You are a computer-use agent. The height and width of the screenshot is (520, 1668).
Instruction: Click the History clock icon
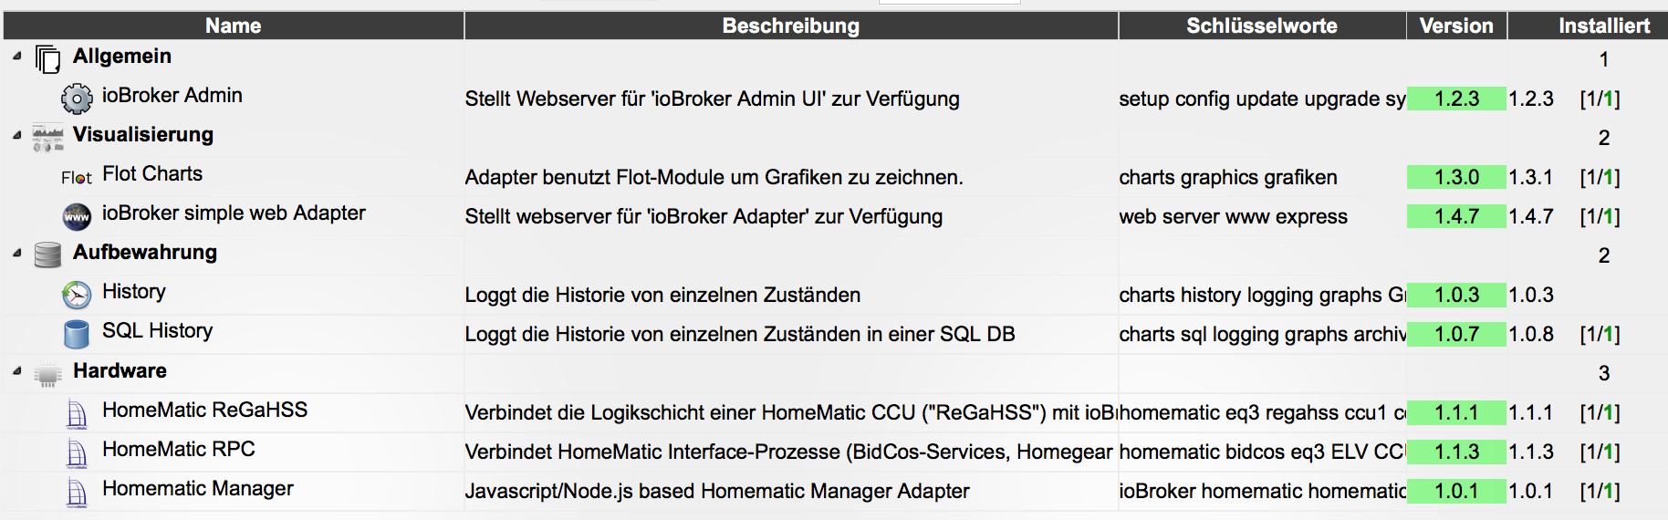(77, 295)
